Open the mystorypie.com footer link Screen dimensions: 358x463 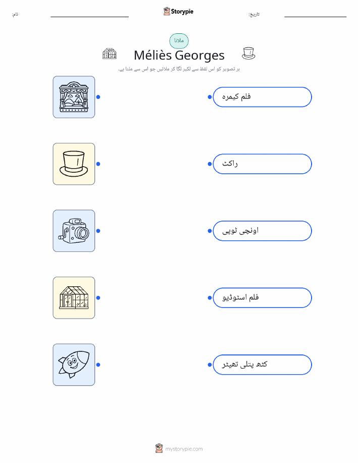184,449
